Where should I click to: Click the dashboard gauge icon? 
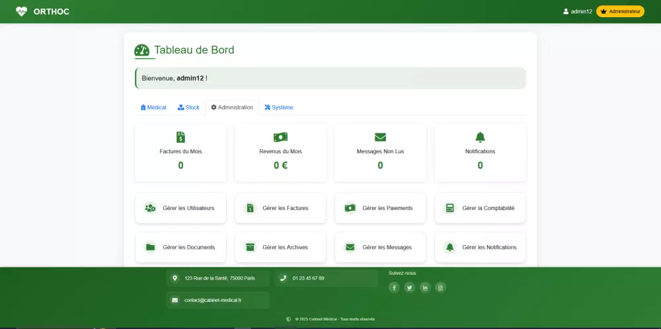(x=141, y=51)
